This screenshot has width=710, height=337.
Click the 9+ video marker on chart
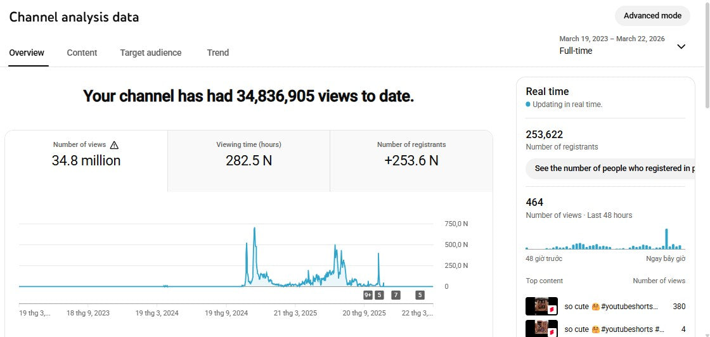click(368, 295)
